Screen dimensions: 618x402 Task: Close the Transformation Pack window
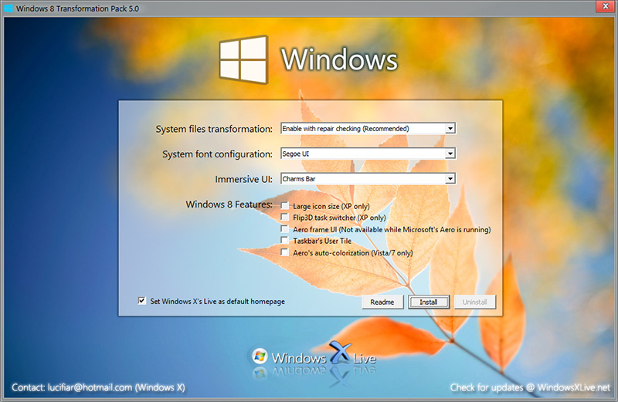[x=605, y=6]
